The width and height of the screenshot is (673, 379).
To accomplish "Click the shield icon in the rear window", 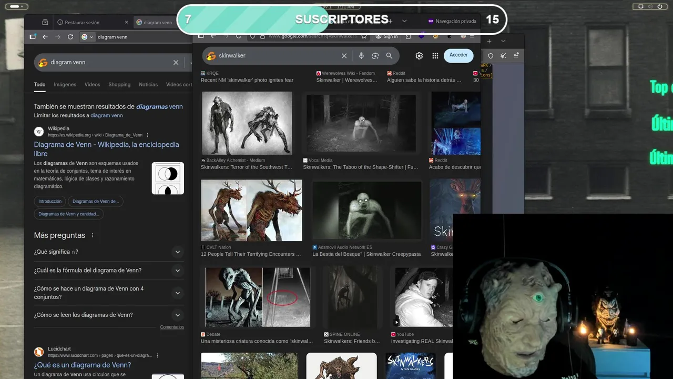I will (491, 55).
